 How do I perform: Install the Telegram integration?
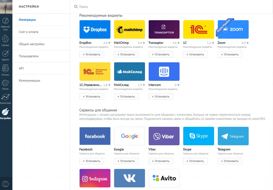230,161
